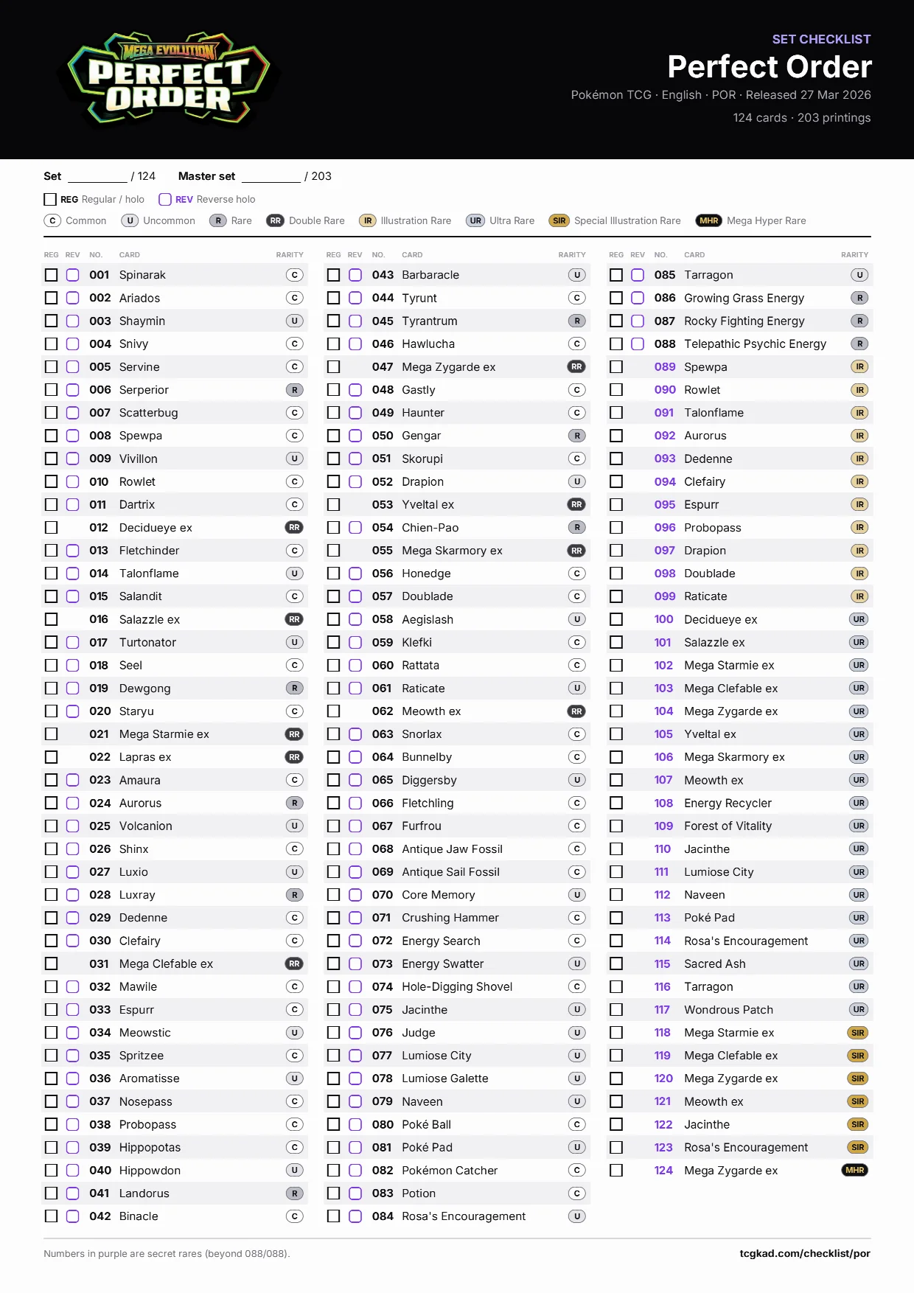Tick reverse holo box for 084 Rosa's Encouragement

[355, 1216]
